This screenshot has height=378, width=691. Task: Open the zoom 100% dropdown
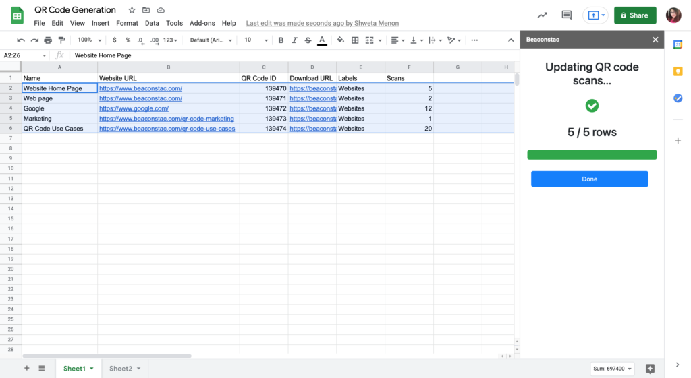click(90, 40)
